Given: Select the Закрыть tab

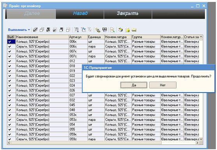Looking at the screenshot, I should (128, 13).
